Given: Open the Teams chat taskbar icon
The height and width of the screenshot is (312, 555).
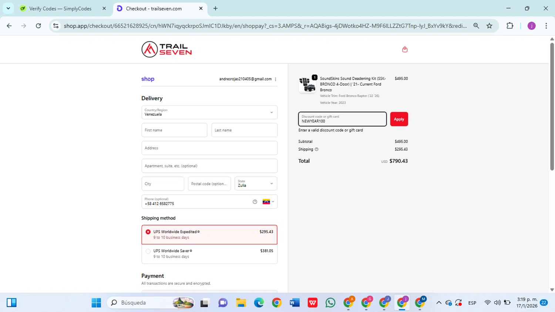Looking at the screenshot, I should [223, 303].
